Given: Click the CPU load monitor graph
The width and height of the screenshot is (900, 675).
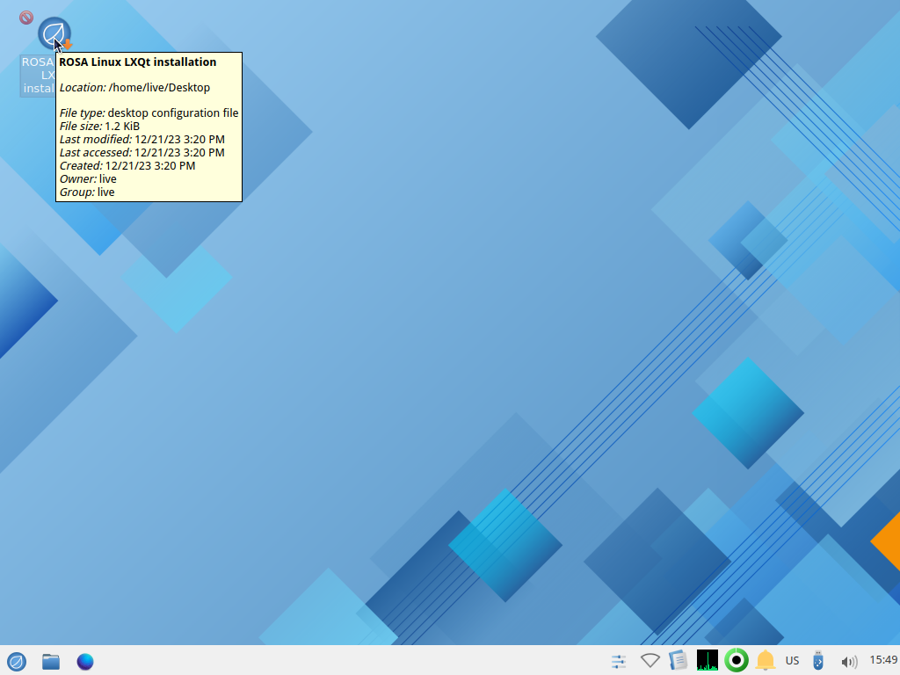Looking at the screenshot, I should (708, 661).
